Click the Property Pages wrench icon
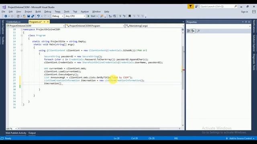257x144 pixels. pos(198,31)
